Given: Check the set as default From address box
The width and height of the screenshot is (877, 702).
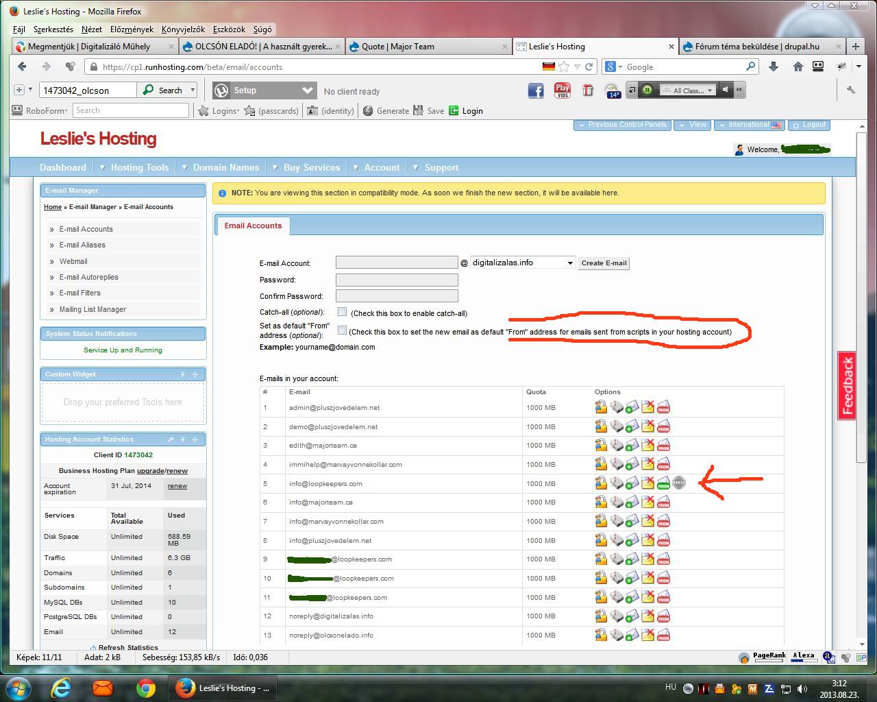Looking at the screenshot, I should coord(342,330).
